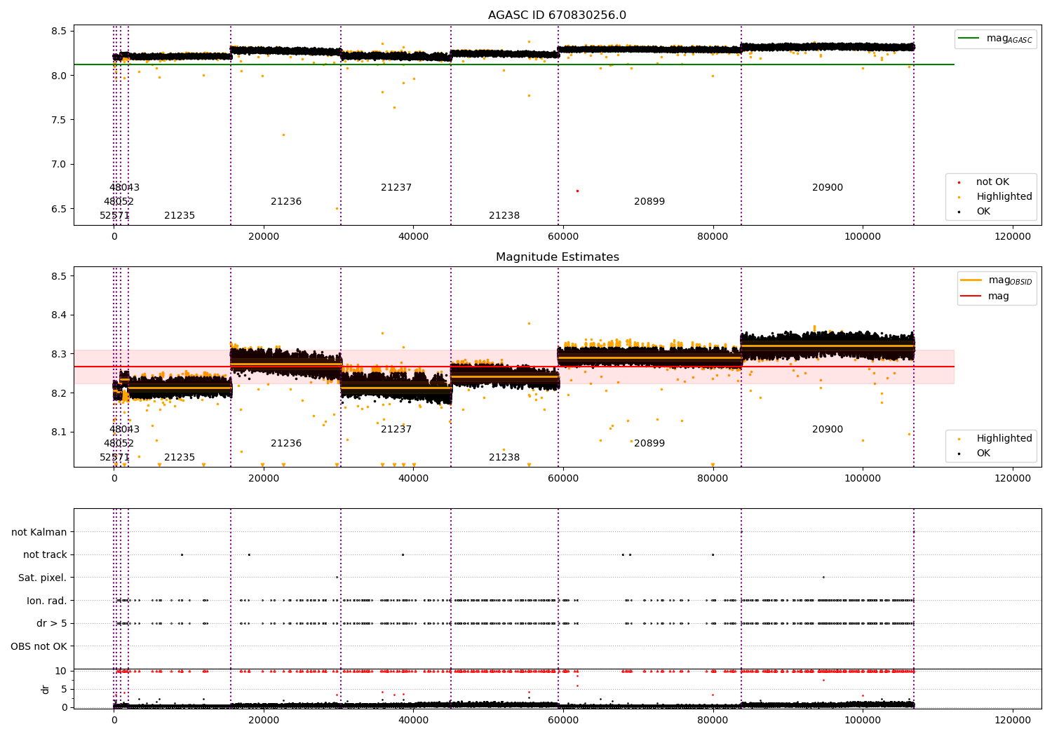Viewport: 1052px width, 736px height.
Task: Click the 'OBS not OK' axis label
Action: (x=39, y=646)
